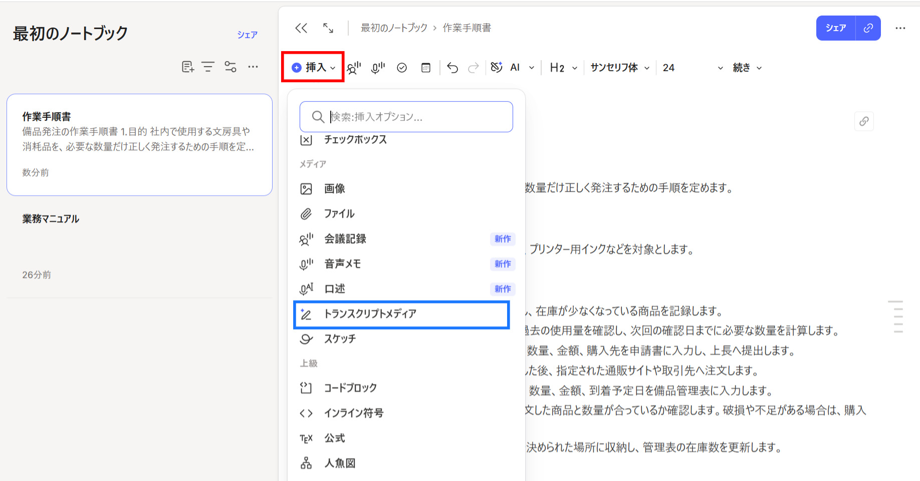This screenshot has width=920, height=481.
Task: Click the blue シェア button
Action: click(x=836, y=28)
